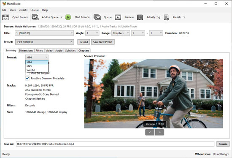This screenshot has height=158, width=232.
Task: Open the When Done Do nothing dropdown
Action: click(x=221, y=154)
